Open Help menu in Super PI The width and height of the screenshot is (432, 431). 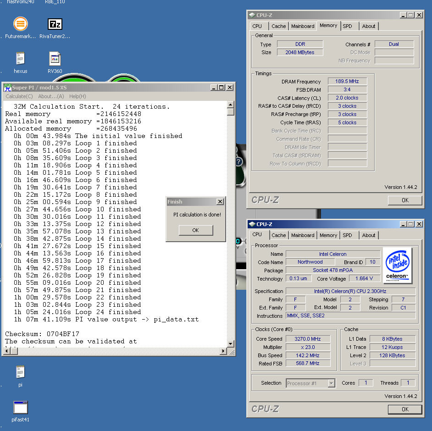(x=78, y=96)
